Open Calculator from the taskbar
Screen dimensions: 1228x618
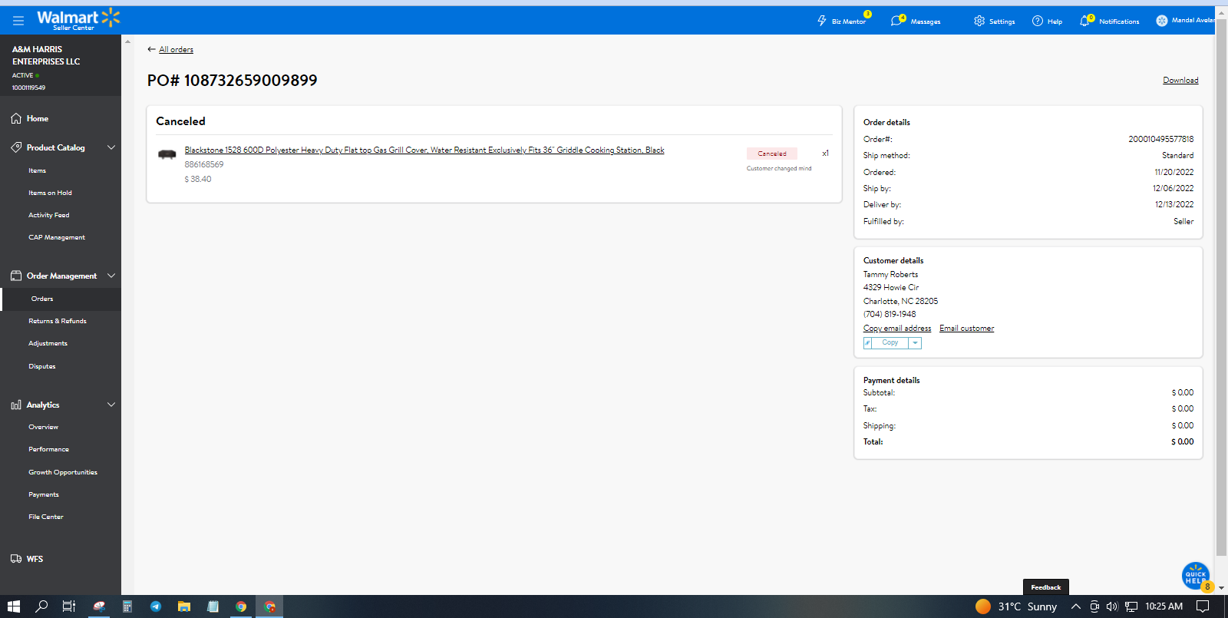tap(127, 606)
